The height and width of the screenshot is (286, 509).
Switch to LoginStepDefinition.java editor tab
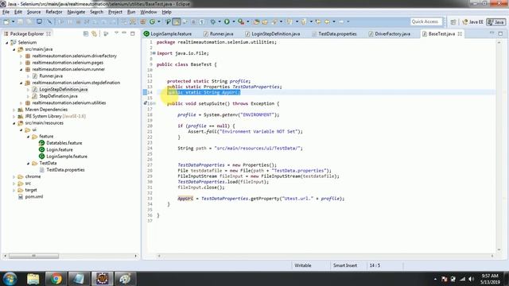tap(273, 33)
